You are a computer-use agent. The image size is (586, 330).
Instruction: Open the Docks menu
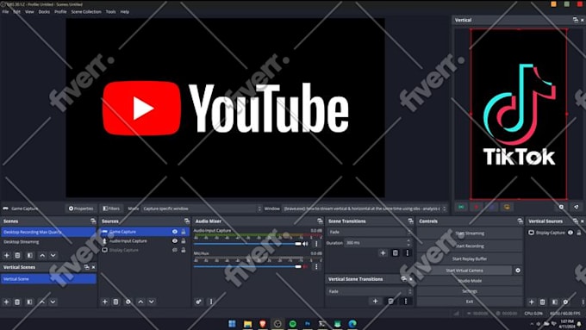coord(44,11)
